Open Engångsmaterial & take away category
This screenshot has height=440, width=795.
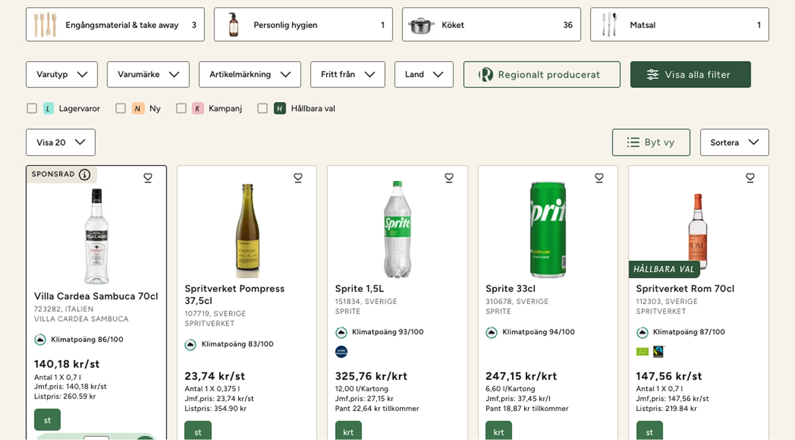click(115, 25)
